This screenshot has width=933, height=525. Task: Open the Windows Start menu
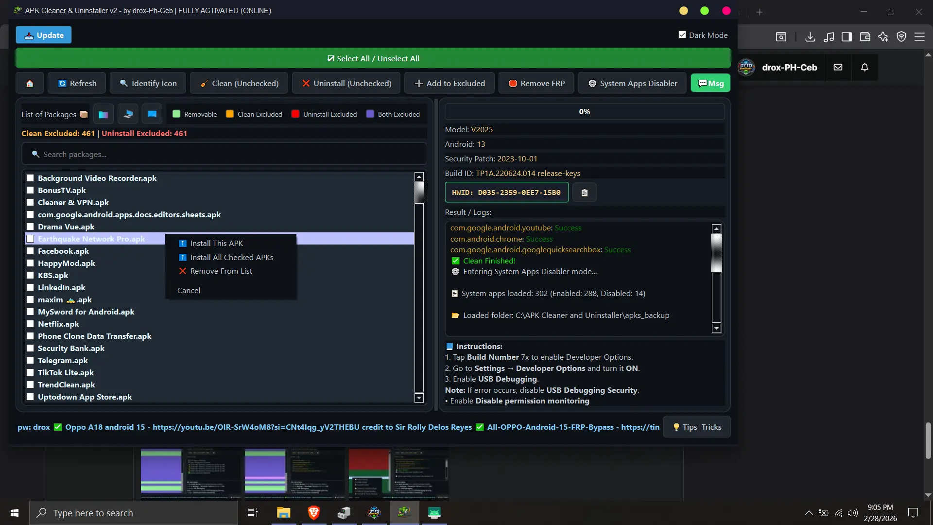pyautogui.click(x=15, y=513)
